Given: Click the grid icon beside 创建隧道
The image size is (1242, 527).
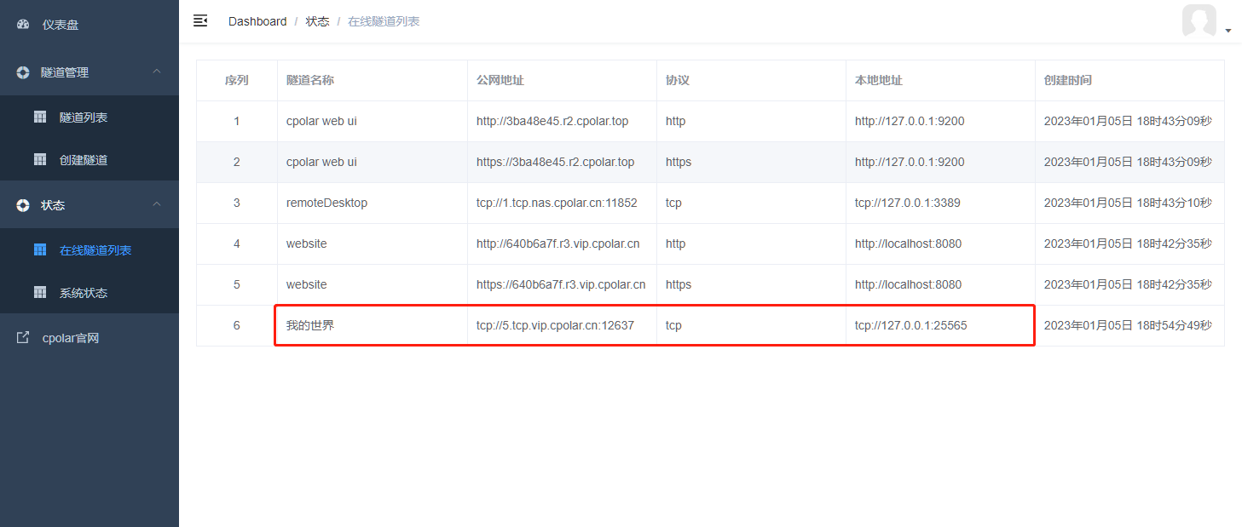Looking at the screenshot, I should pos(40,160).
